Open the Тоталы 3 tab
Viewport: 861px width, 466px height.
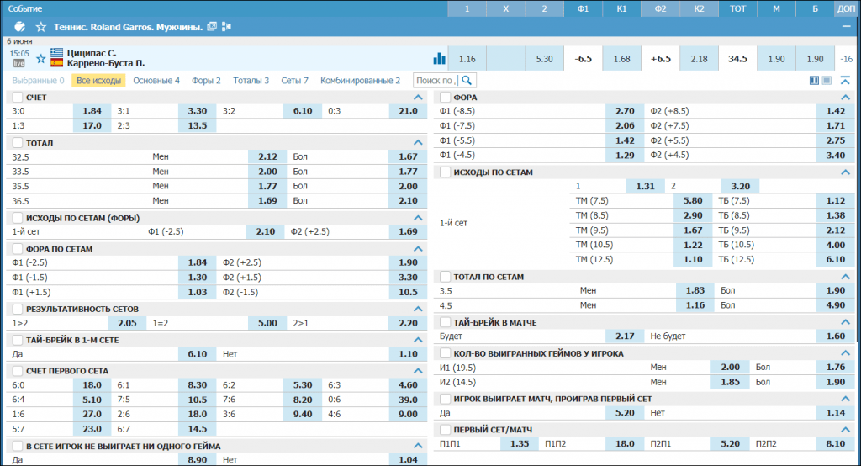pos(251,81)
